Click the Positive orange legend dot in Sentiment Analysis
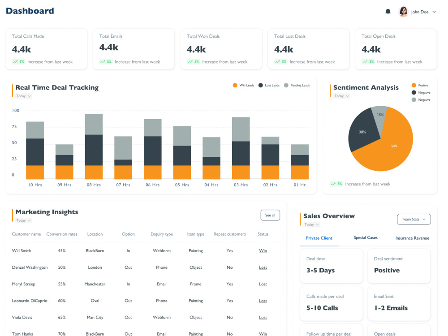This screenshot has height=336, width=448. pos(414,85)
